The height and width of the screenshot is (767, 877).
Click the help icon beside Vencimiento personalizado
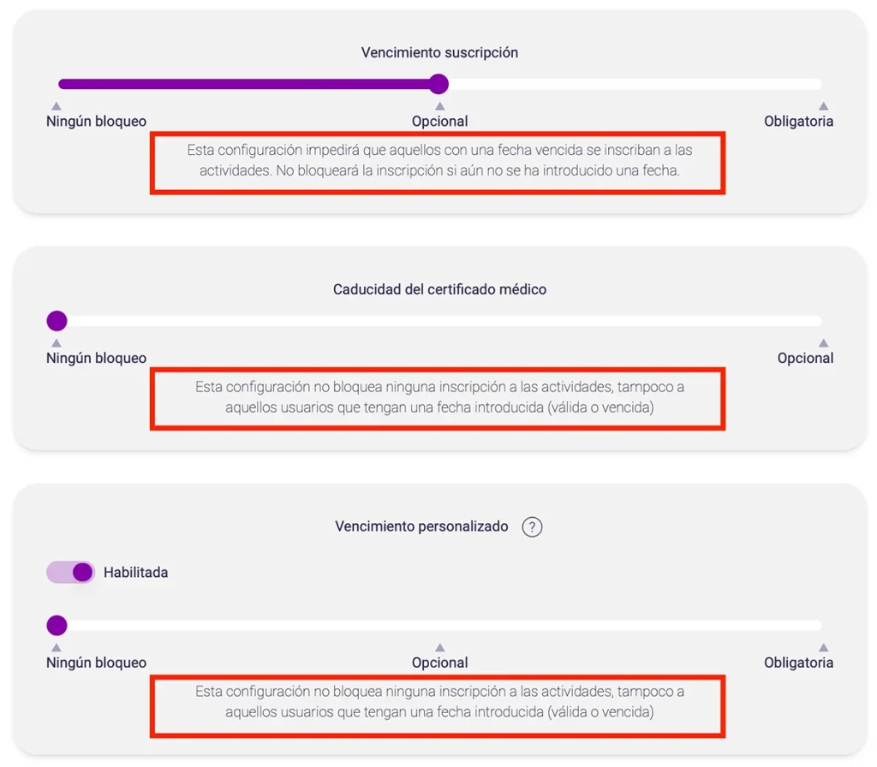(x=532, y=526)
